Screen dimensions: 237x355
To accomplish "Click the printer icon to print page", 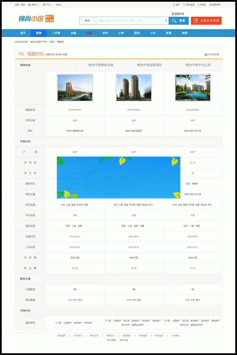I will click(x=206, y=55).
